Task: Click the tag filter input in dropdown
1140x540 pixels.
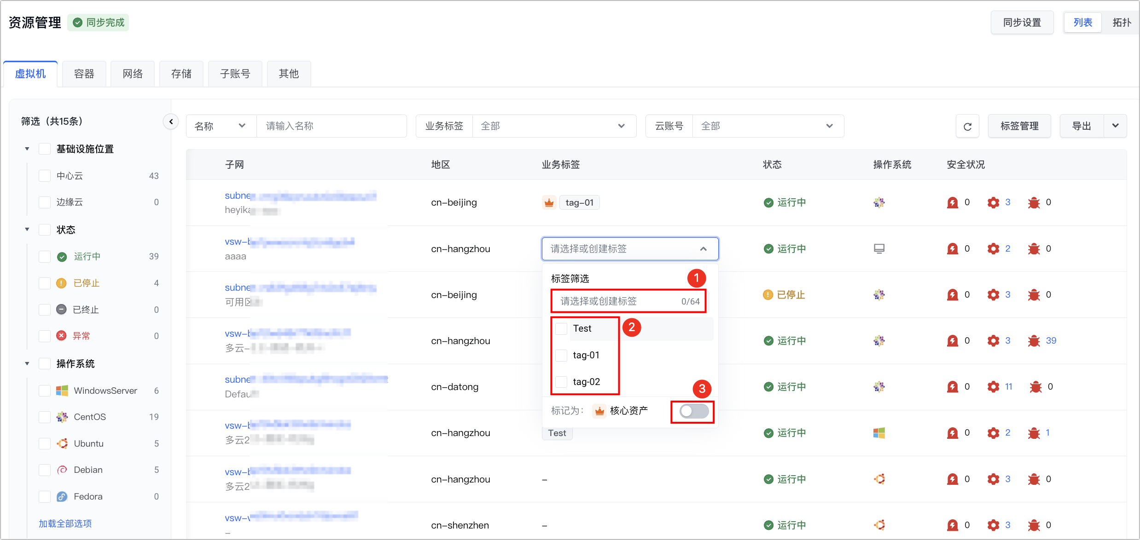Action: (628, 301)
